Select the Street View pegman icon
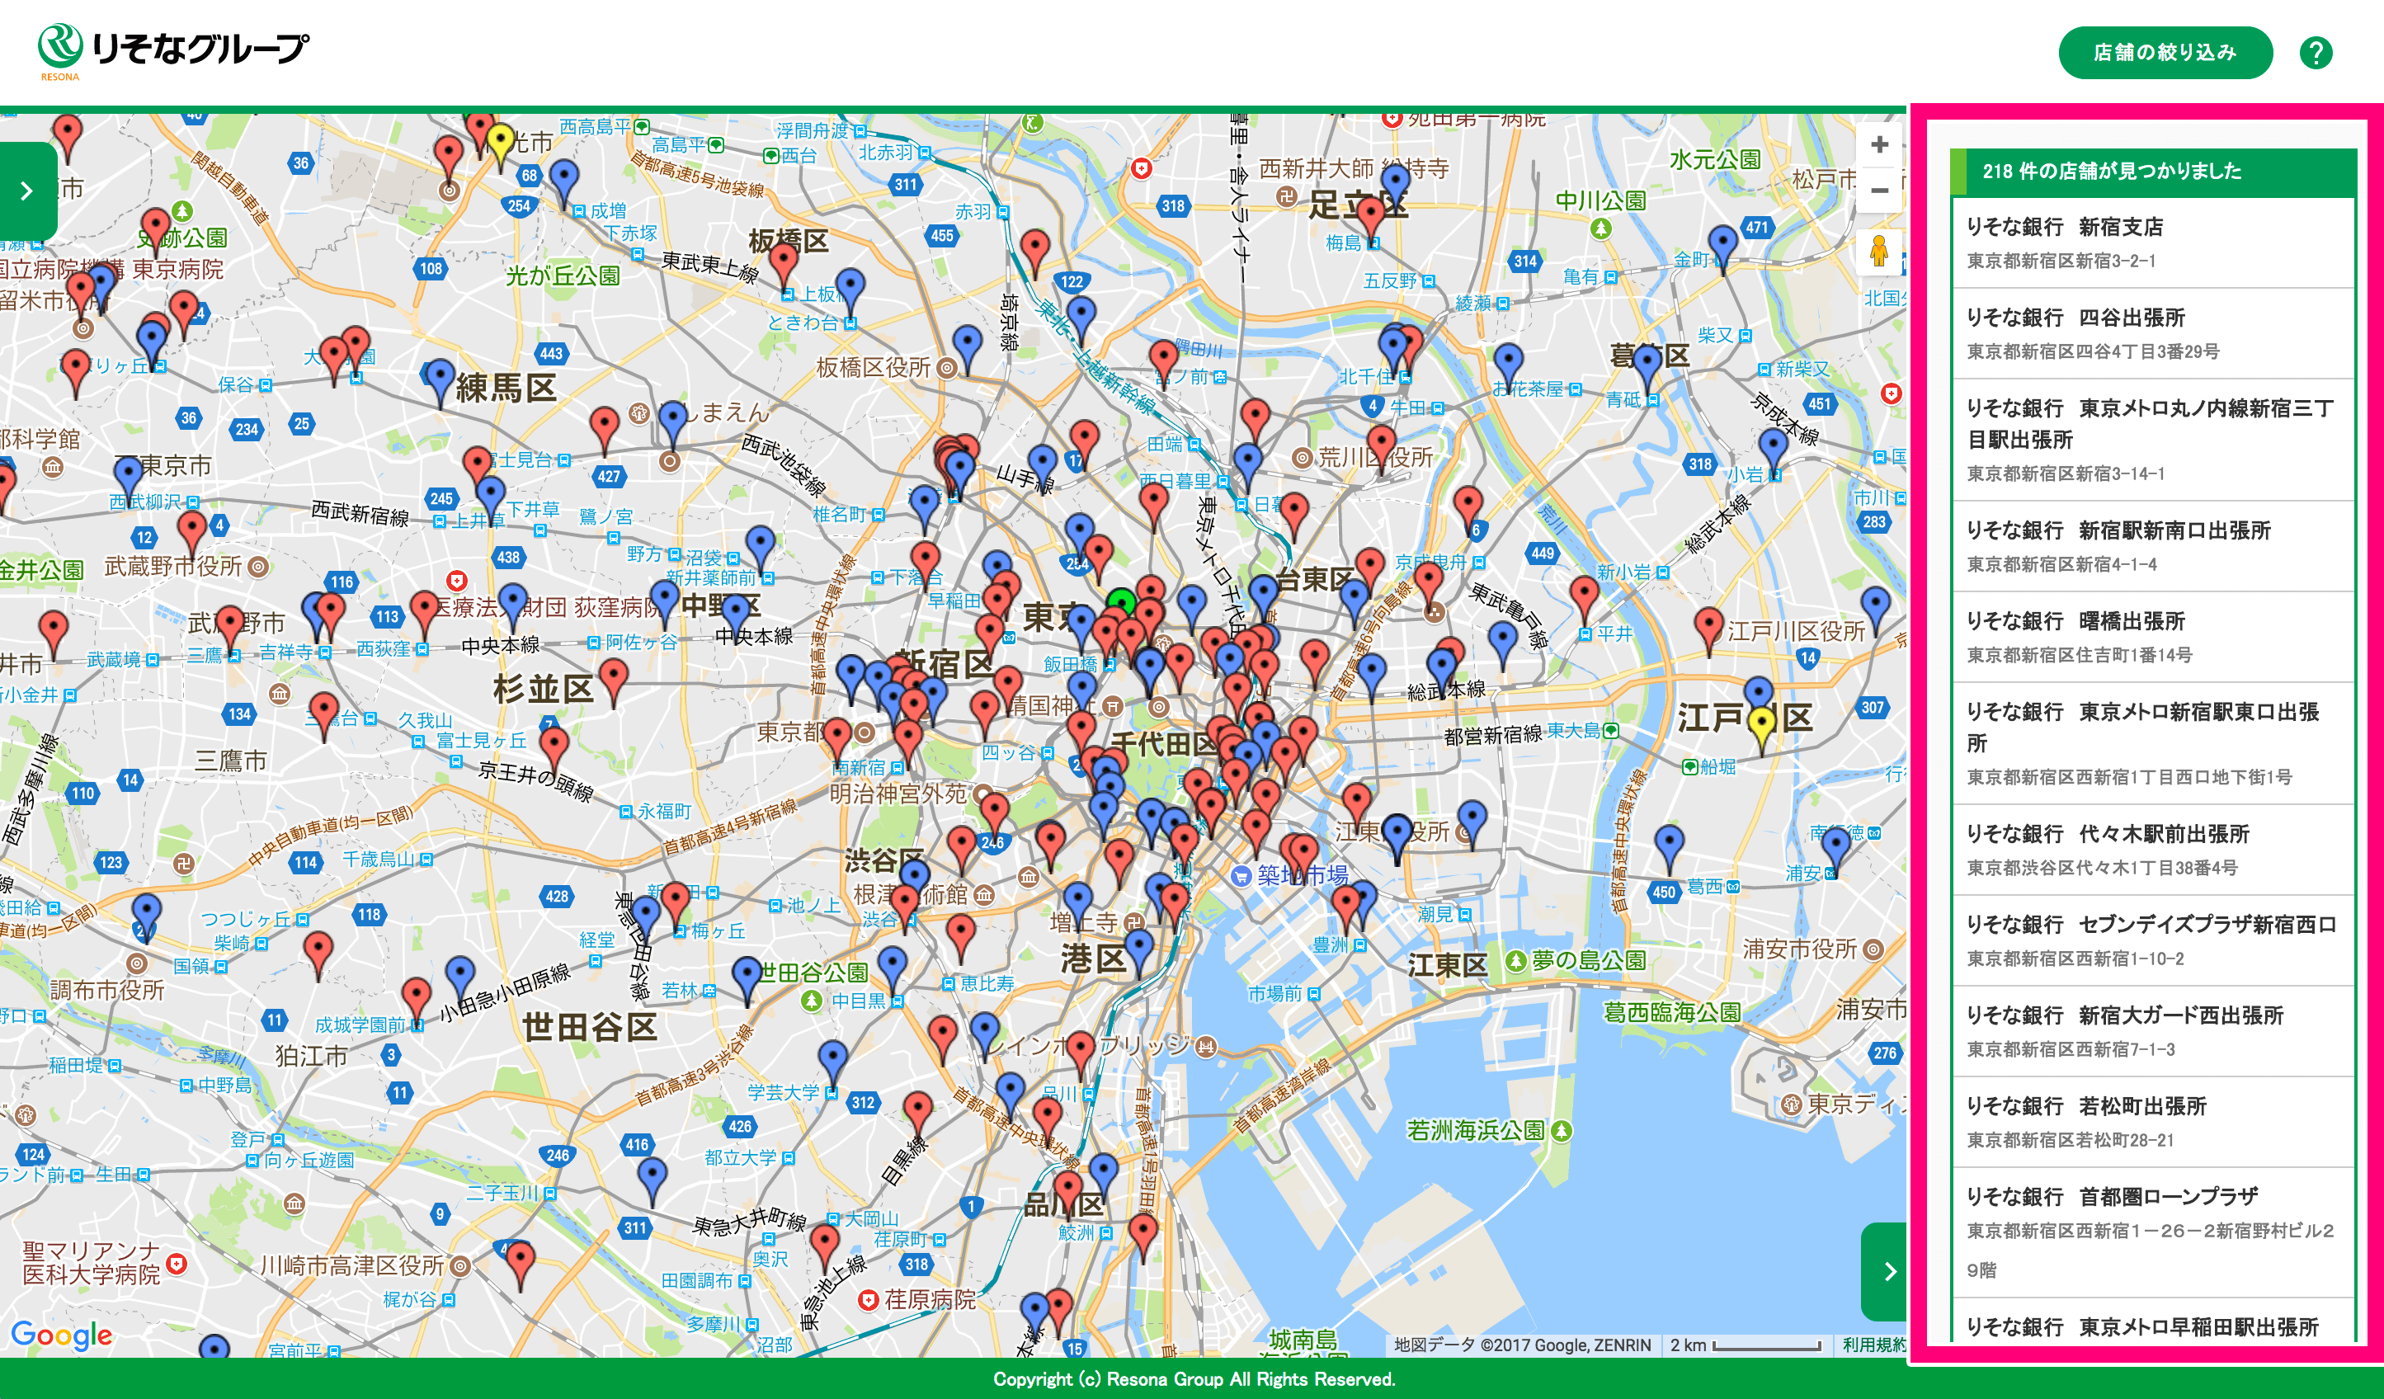Image resolution: width=2384 pixels, height=1399 pixels. point(1879,252)
